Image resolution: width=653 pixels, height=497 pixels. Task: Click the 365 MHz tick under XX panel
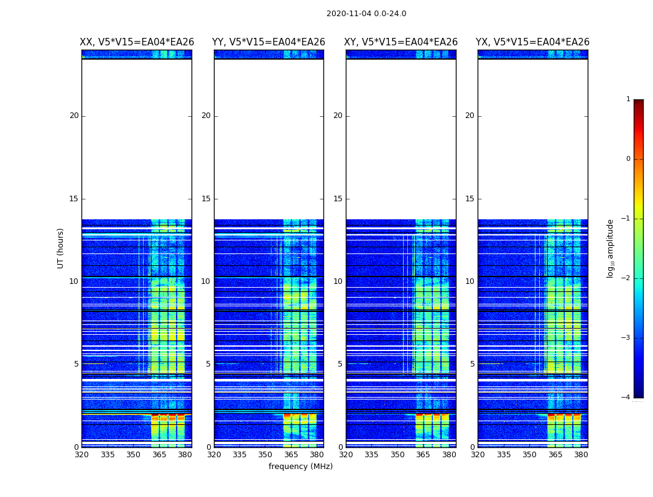159,455
